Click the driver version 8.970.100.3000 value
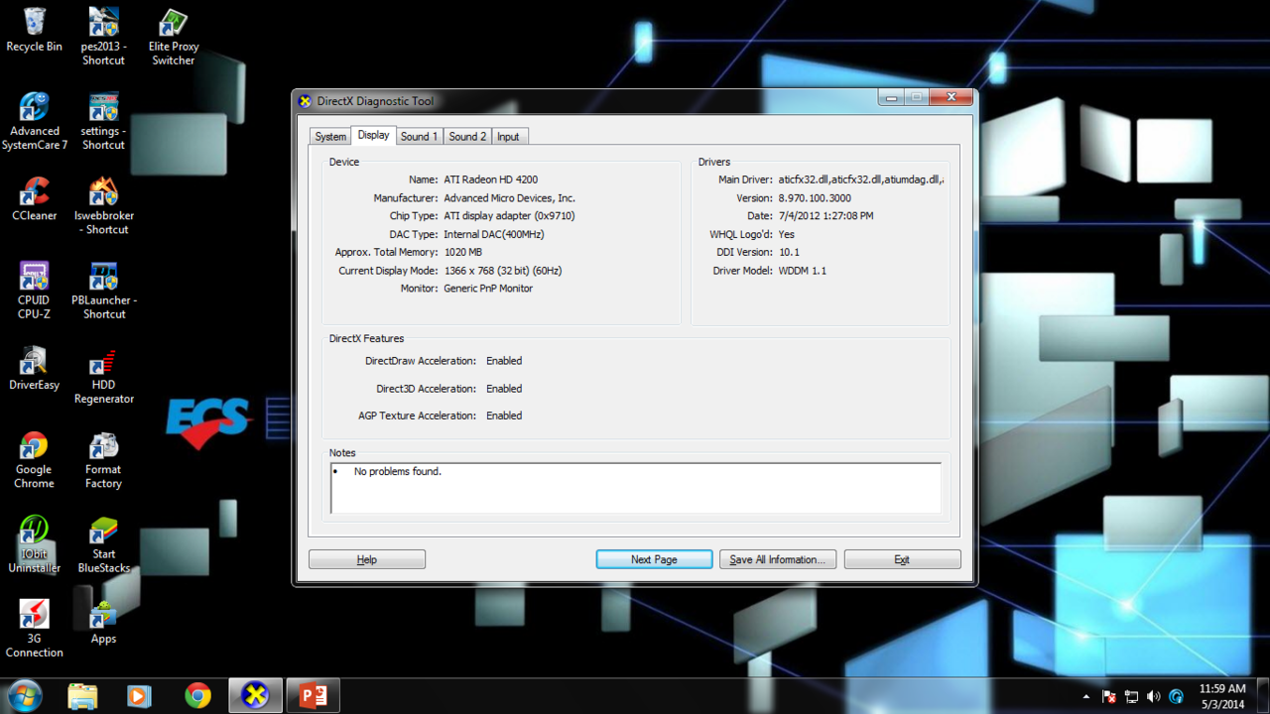1270x714 pixels. 815,198
